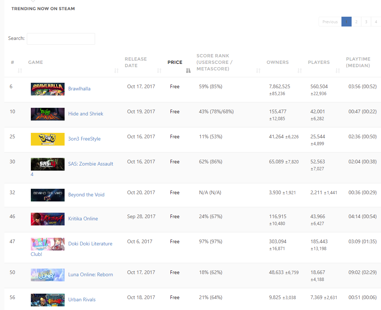Viewport: 381px width, 310px height.
Task: Open the Luna Online: Reborn link
Action: pos(90,275)
